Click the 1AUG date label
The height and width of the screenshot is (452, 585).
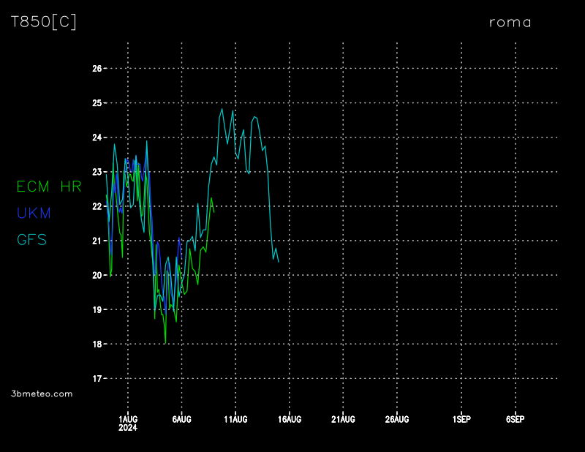128,419
